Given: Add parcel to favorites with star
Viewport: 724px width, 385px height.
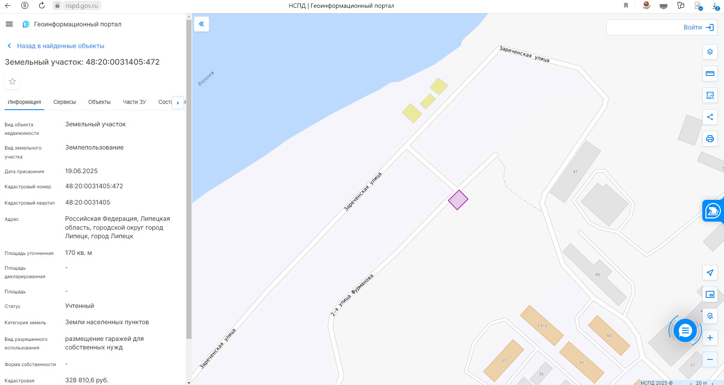Looking at the screenshot, I should click(12, 81).
